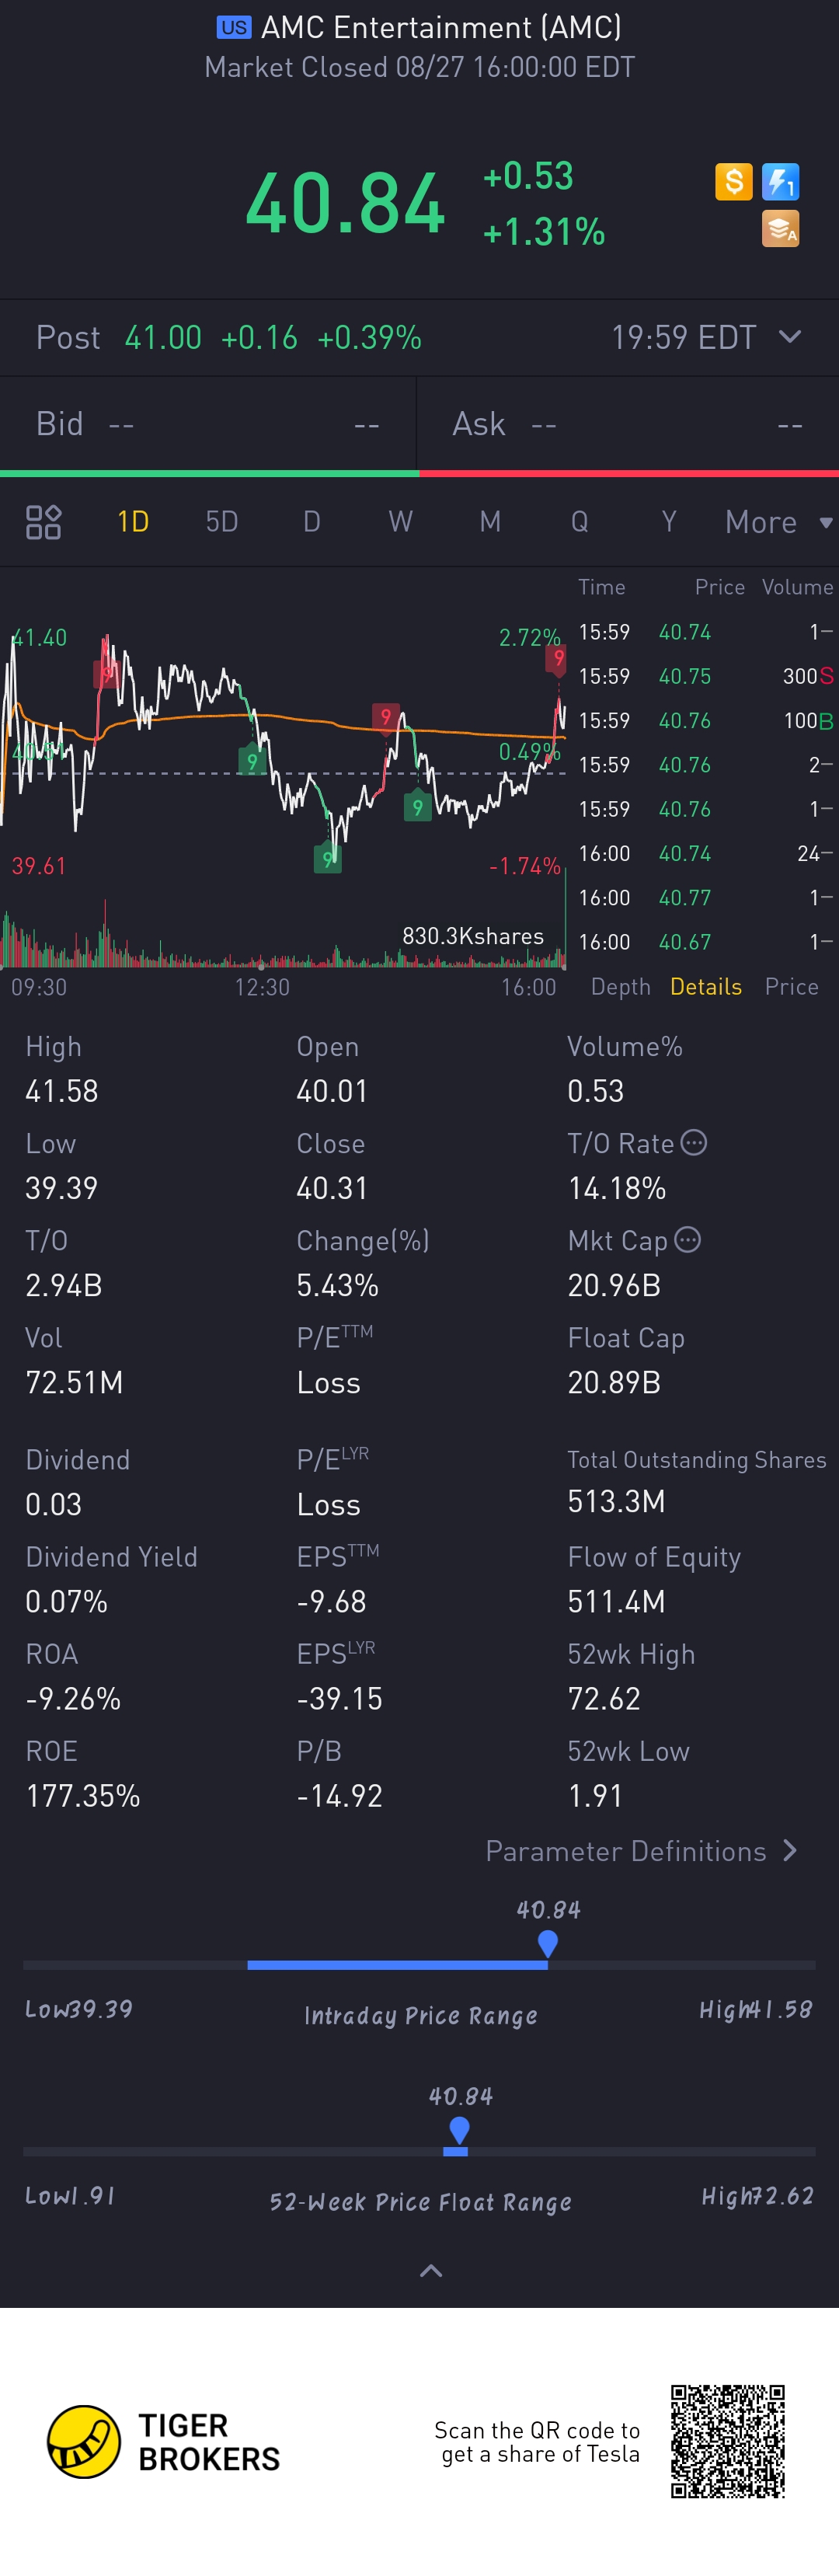Open the More timeframes dropdown
The width and height of the screenshot is (839, 2576).
pyautogui.click(x=778, y=522)
